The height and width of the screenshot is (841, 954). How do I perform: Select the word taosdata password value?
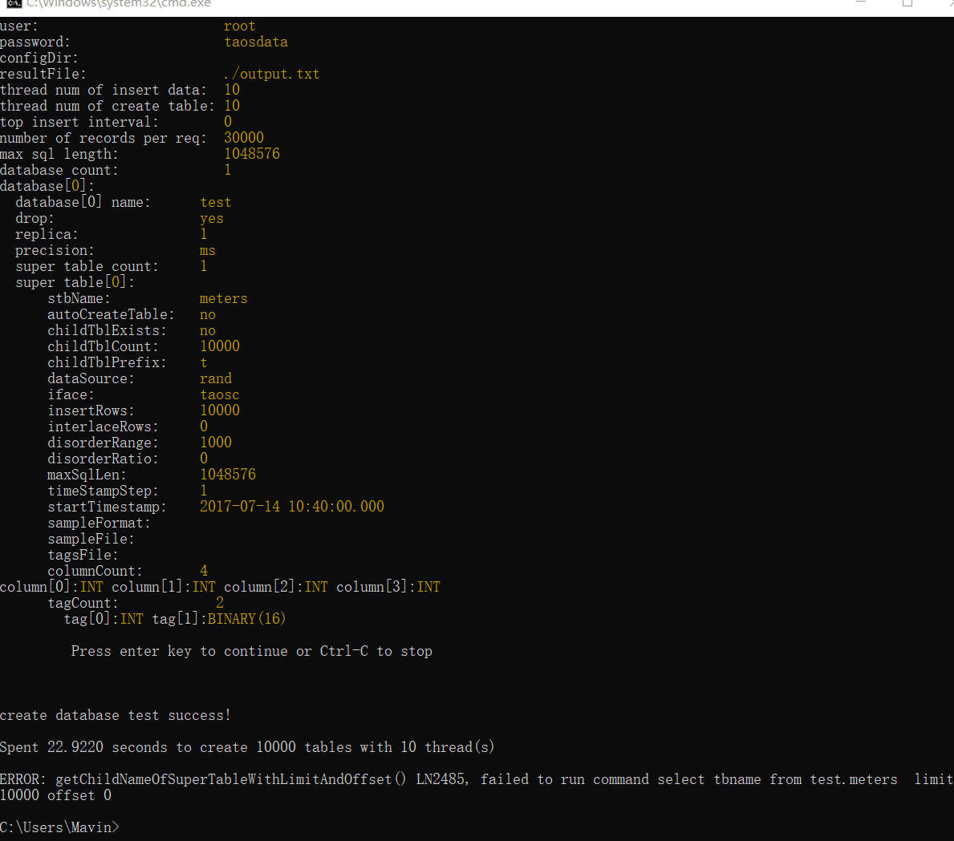256,42
